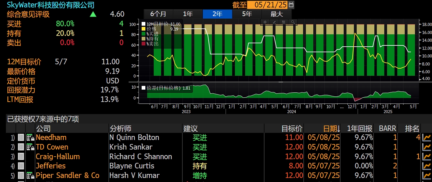Click the green %买进 legend swatch
Screen dimensions: 432x182
143,34
